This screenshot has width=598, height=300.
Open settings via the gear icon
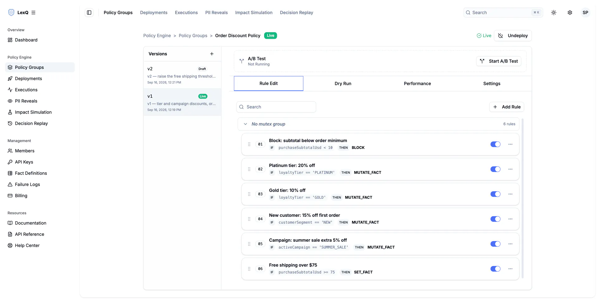pyautogui.click(x=570, y=12)
